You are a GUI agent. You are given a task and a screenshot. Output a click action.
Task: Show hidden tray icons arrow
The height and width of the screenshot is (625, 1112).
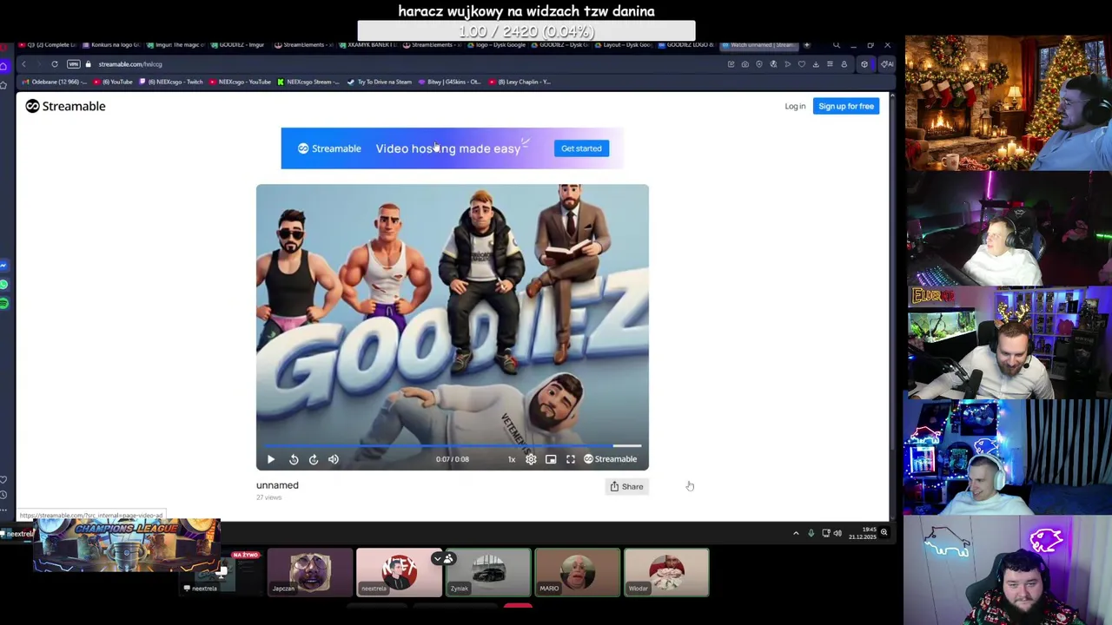point(796,533)
